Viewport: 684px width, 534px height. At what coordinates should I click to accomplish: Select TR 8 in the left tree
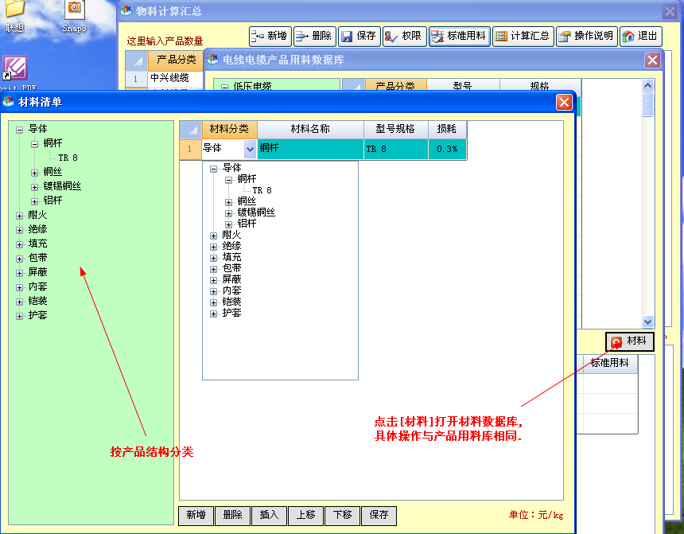pos(68,158)
